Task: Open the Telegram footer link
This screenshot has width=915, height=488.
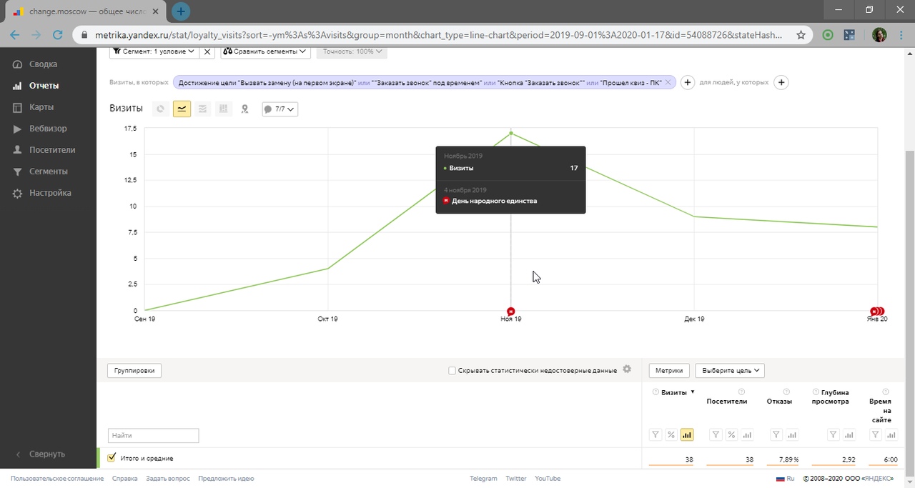Action: click(483, 479)
